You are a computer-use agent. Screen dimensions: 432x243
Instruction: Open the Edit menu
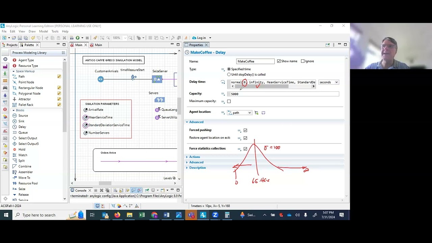(x=12, y=31)
